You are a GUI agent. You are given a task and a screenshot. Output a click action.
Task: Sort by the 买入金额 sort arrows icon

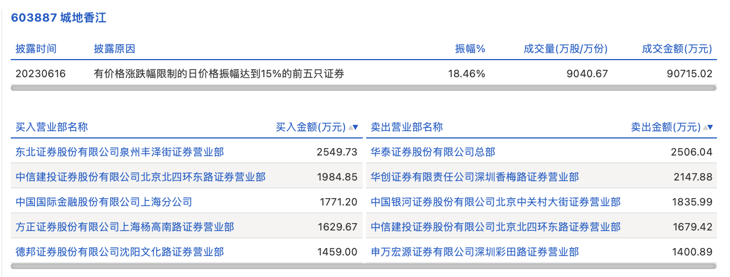pyautogui.click(x=353, y=127)
